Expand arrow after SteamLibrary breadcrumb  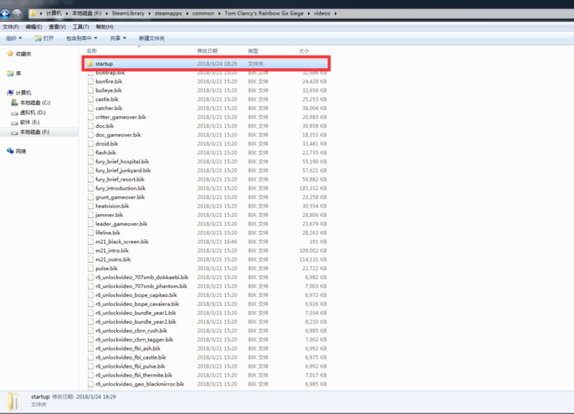pyautogui.click(x=150, y=14)
